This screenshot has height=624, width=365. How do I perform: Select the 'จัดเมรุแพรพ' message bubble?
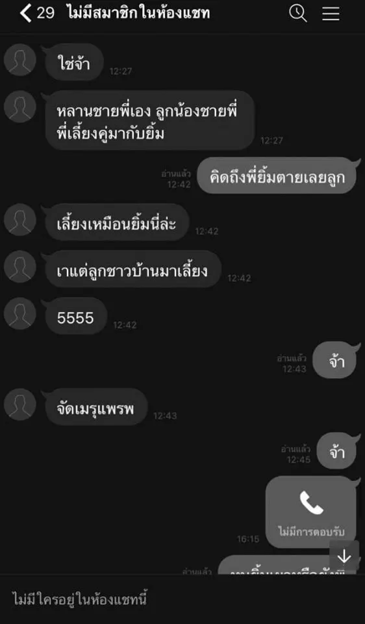click(x=96, y=407)
